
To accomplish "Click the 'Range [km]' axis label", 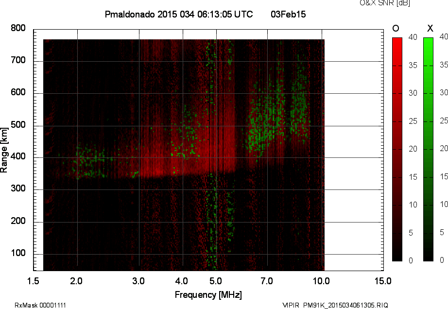I will (x=4, y=150).
